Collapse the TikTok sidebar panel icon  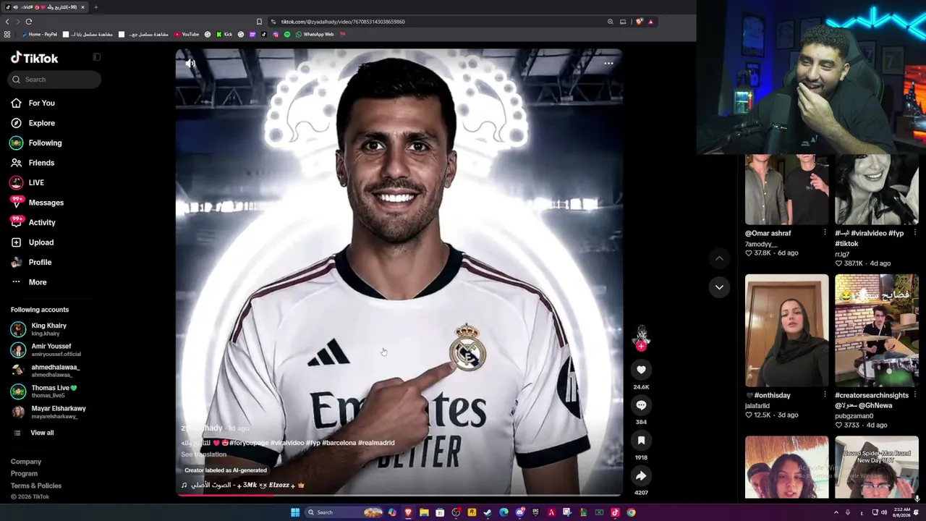(x=97, y=57)
